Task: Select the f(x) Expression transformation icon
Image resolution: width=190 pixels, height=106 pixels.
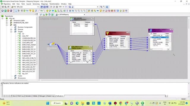Action: (x=27, y=11)
